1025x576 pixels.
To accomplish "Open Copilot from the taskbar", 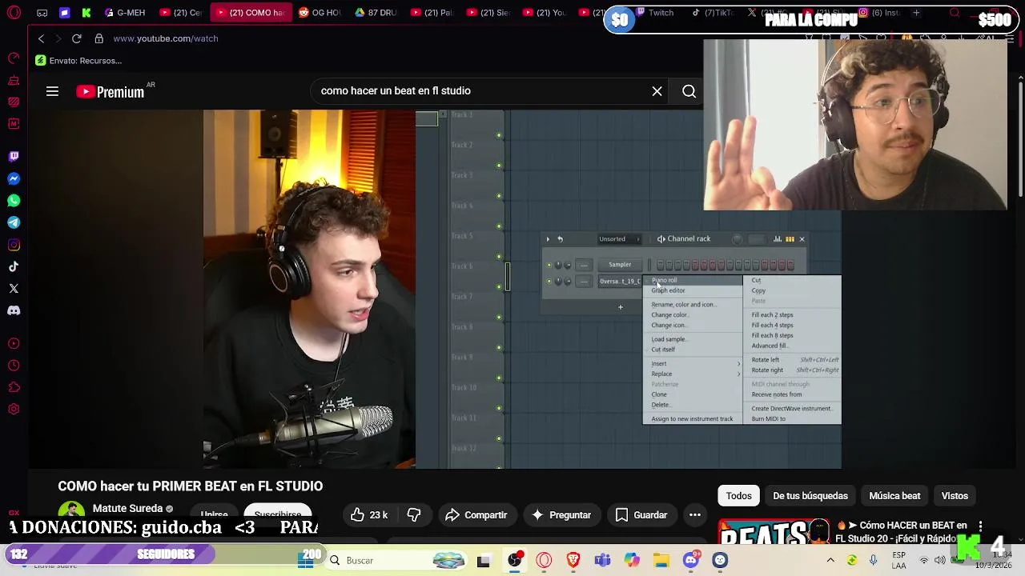I will coord(632,560).
